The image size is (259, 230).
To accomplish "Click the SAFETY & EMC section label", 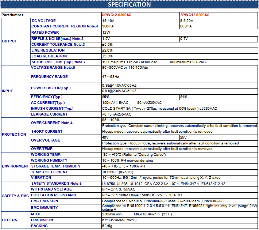I will click(15, 196).
